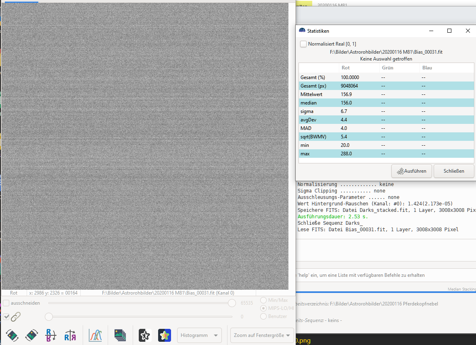476x345 pixels.
Task: Click the bias frame image preview
Action: (145, 146)
